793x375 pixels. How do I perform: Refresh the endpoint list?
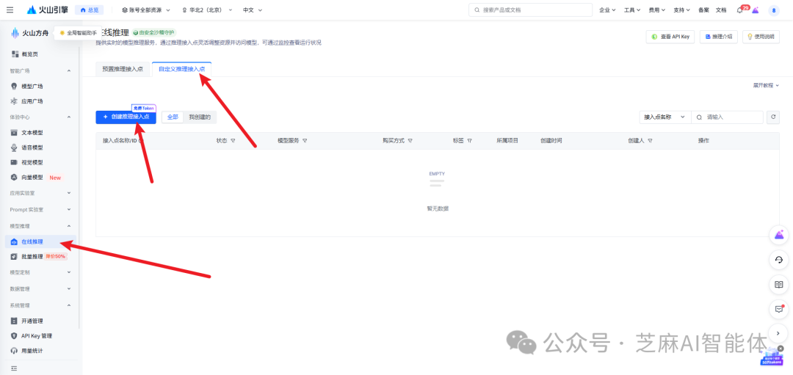pyautogui.click(x=772, y=117)
